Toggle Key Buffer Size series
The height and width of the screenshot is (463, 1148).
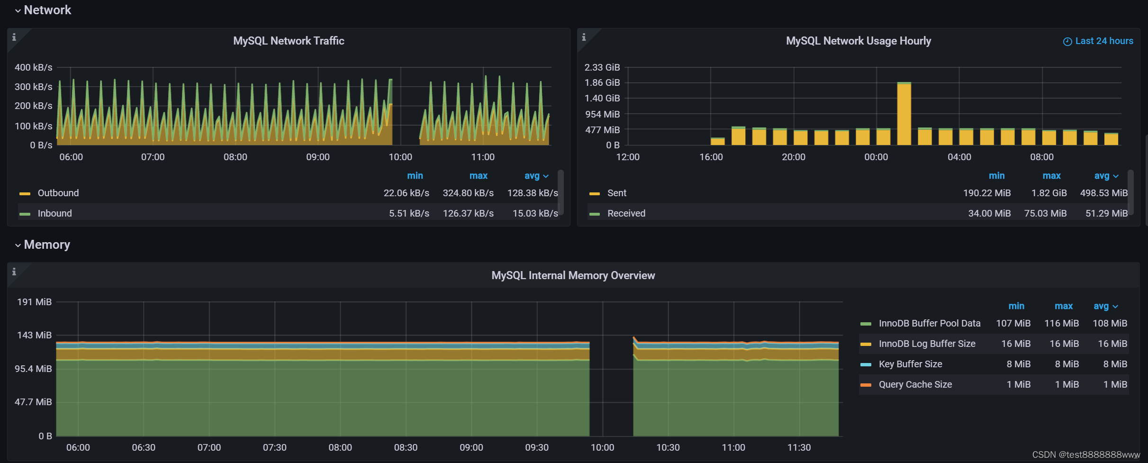[x=911, y=364]
